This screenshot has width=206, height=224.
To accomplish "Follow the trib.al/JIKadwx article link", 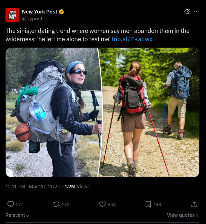I will 132,39.
